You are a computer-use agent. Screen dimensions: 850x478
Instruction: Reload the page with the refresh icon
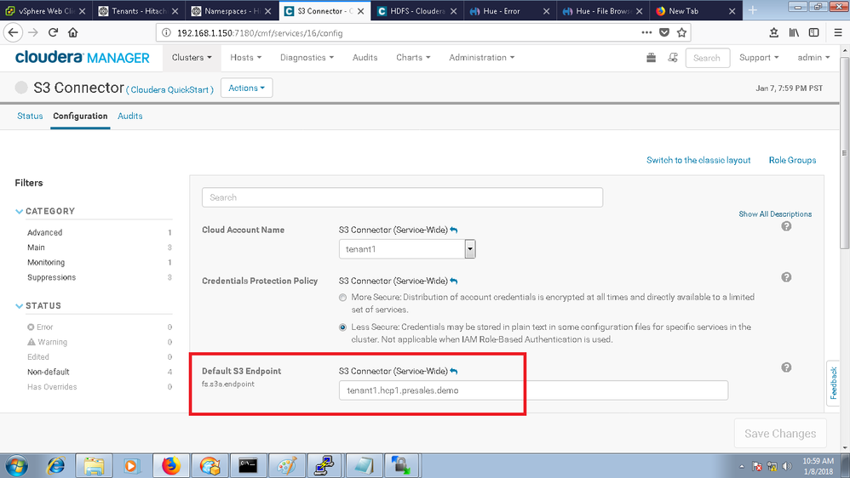pos(53,32)
